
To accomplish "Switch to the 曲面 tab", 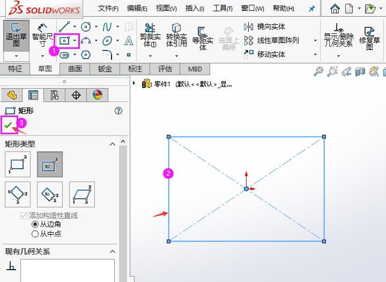I will [x=75, y=69].
